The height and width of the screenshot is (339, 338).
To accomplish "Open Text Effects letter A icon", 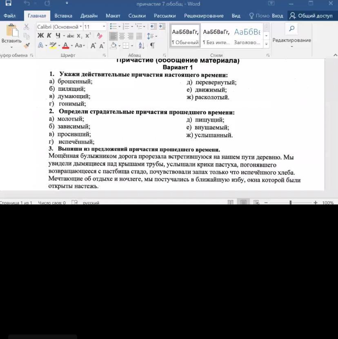I will tap(40, 45).
